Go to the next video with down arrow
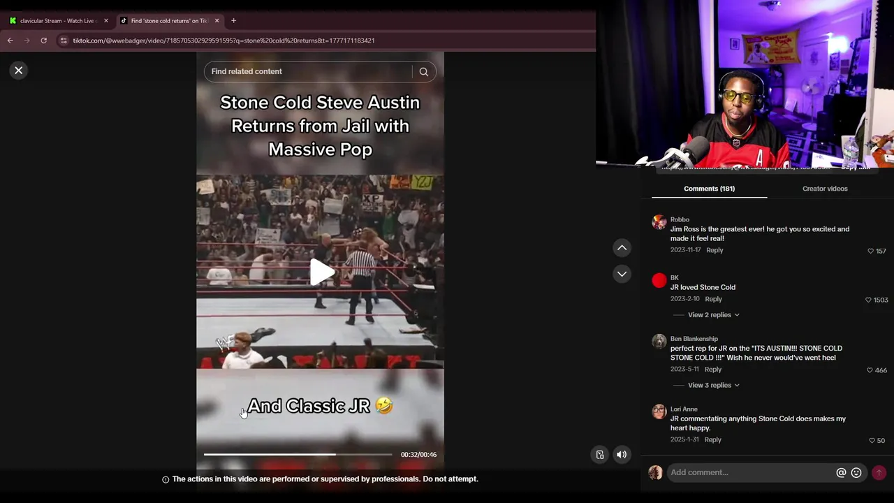This screenshot has height=503, width=894. (x=622, y=274)
